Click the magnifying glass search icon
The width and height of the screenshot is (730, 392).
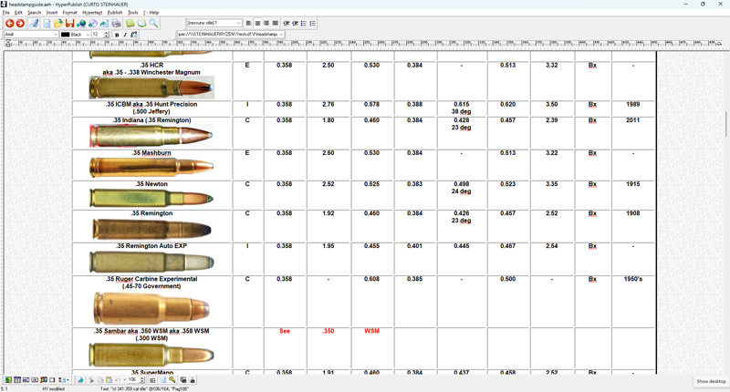point(153,24)
